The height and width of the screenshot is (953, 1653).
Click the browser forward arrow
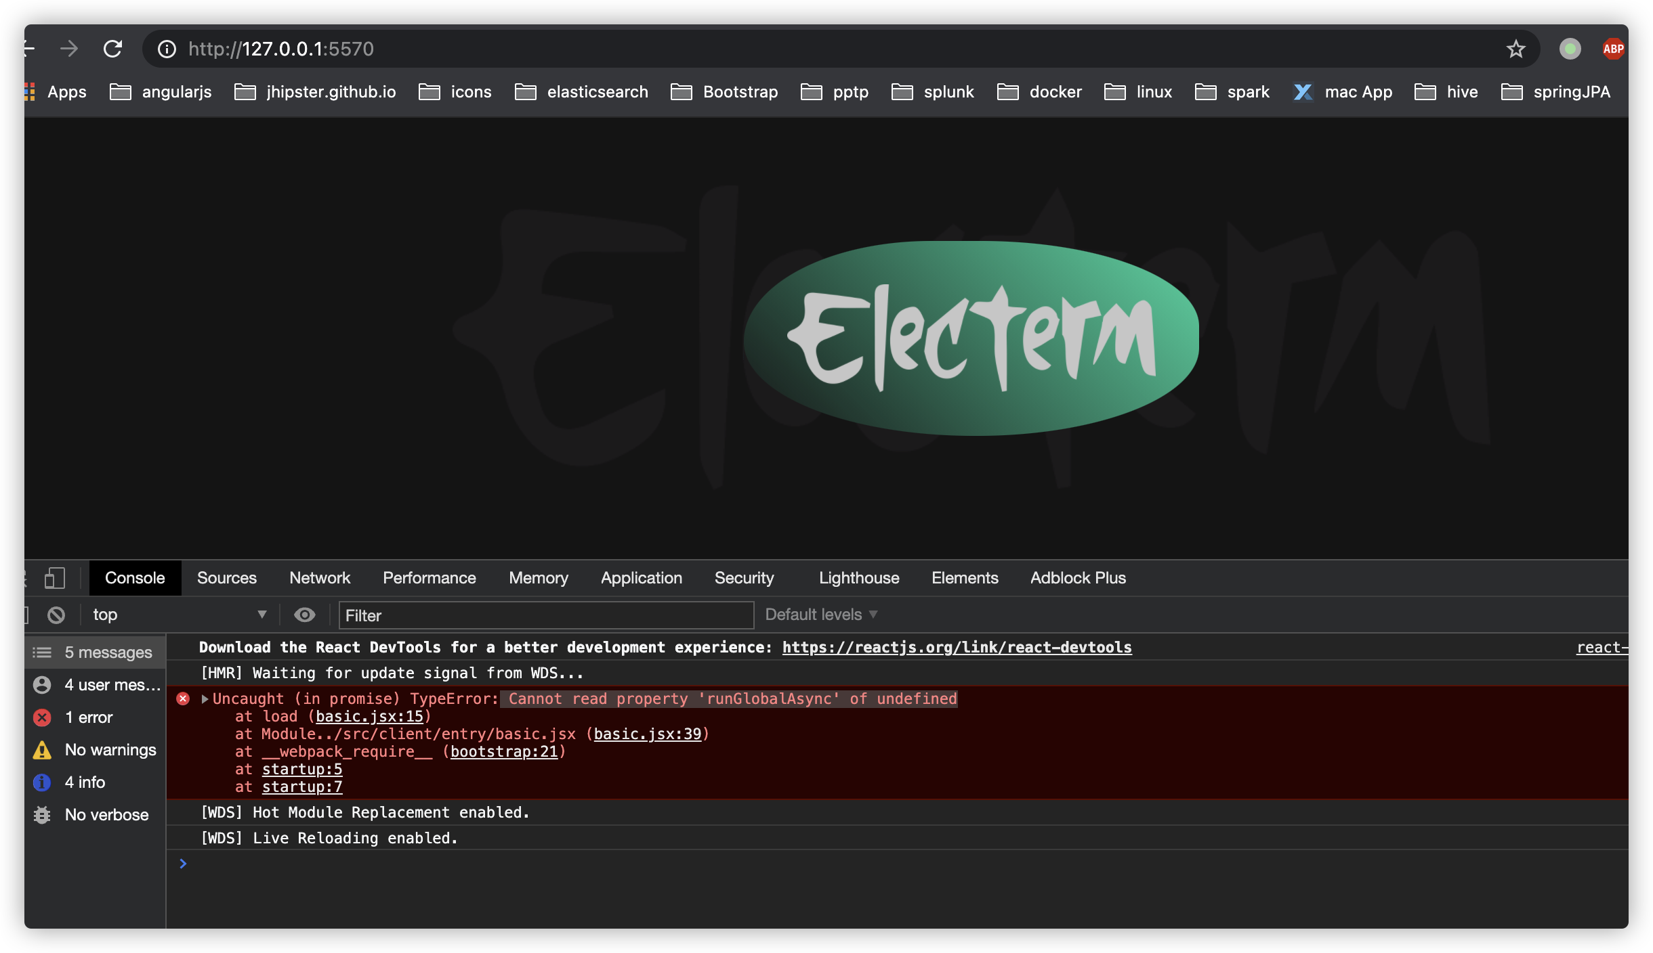(69, 49)
